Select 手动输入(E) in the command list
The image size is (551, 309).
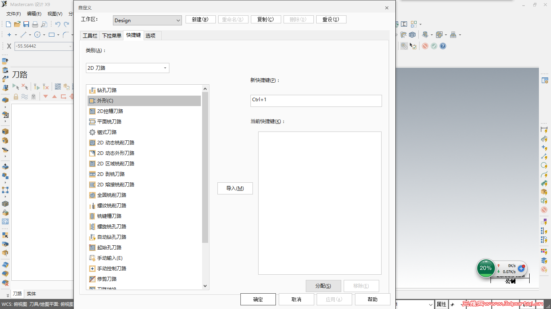[144, 258]
